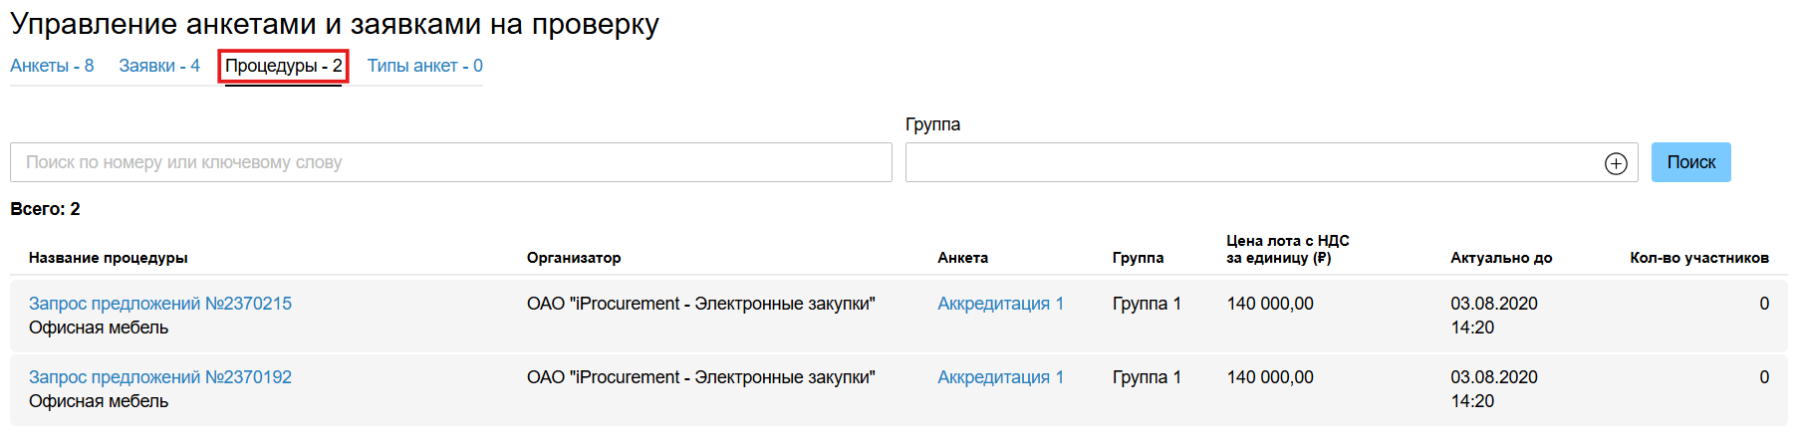Click the Группа table column header
This screenshot has width=1800, height=440.
coord(1138,258)
